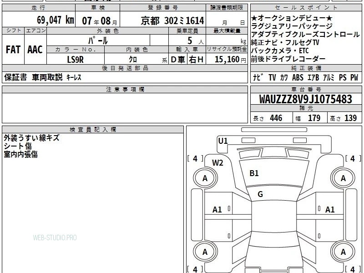The width and height of the screenshot is (364, 273).
Task: Click the エアコン header cell
Action: click(35, 30)
